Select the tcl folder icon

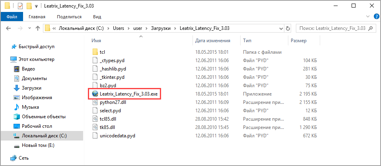coord(95,52)
